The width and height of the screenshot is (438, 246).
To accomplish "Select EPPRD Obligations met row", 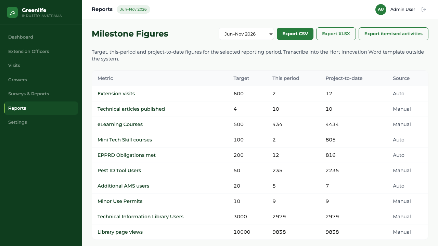I will (x=260, y=155).
